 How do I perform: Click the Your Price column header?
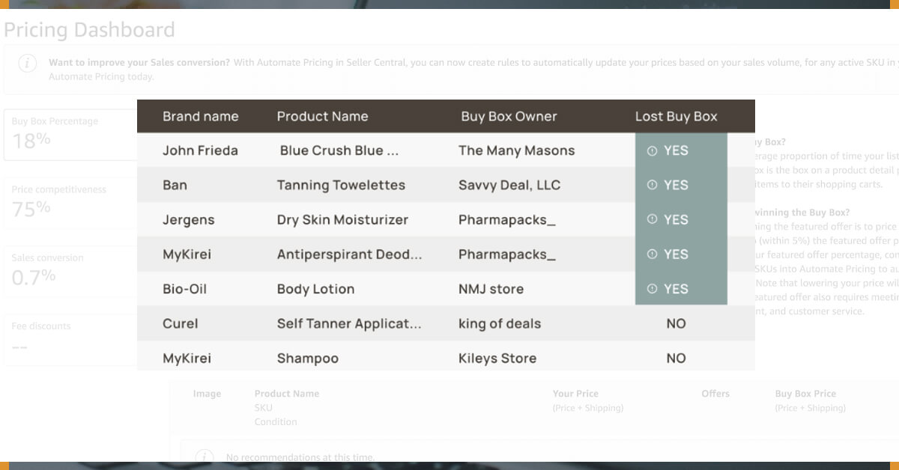575,394
